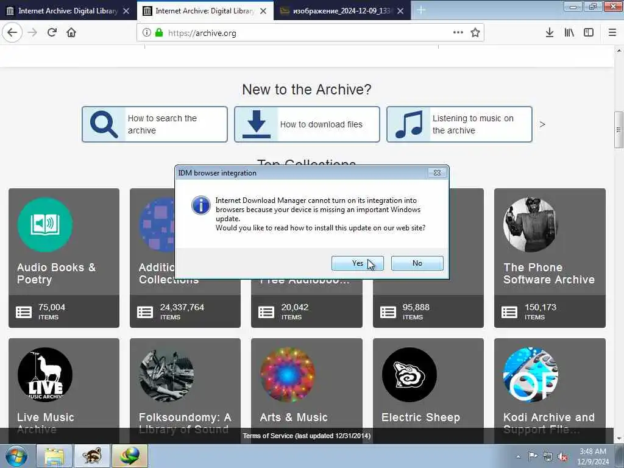Screen dimensions: 624x468
Task: Click the list icon beside 75,004 items
Action: tap(24, 313)
